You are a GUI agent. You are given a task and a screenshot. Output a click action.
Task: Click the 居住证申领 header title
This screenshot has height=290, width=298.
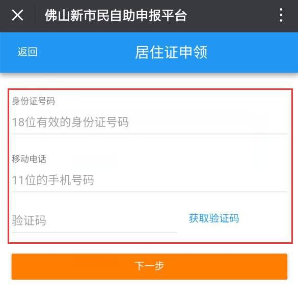[171, 52]
